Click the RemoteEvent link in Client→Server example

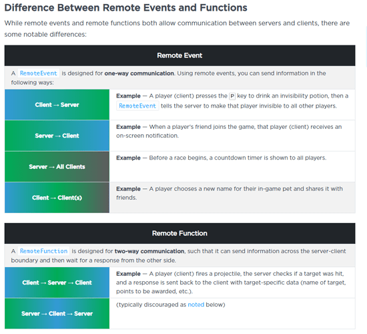tap(137, 106)
